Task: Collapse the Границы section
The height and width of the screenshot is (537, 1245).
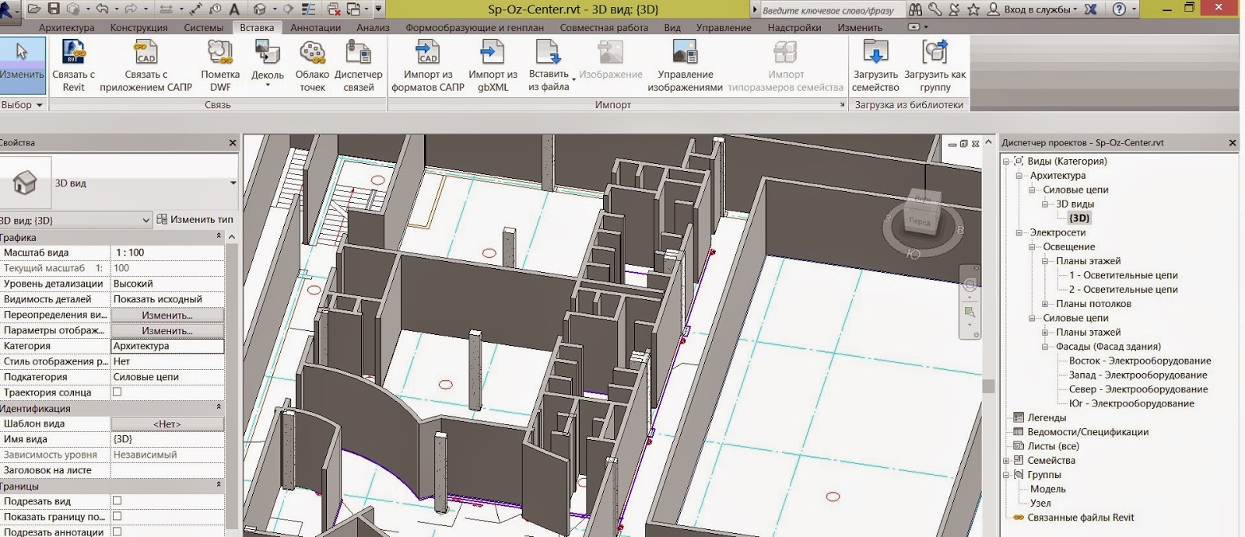Action: (x=219, y=485)
